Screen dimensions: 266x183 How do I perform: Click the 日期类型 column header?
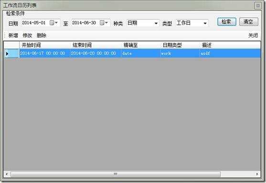click(180, 45)
